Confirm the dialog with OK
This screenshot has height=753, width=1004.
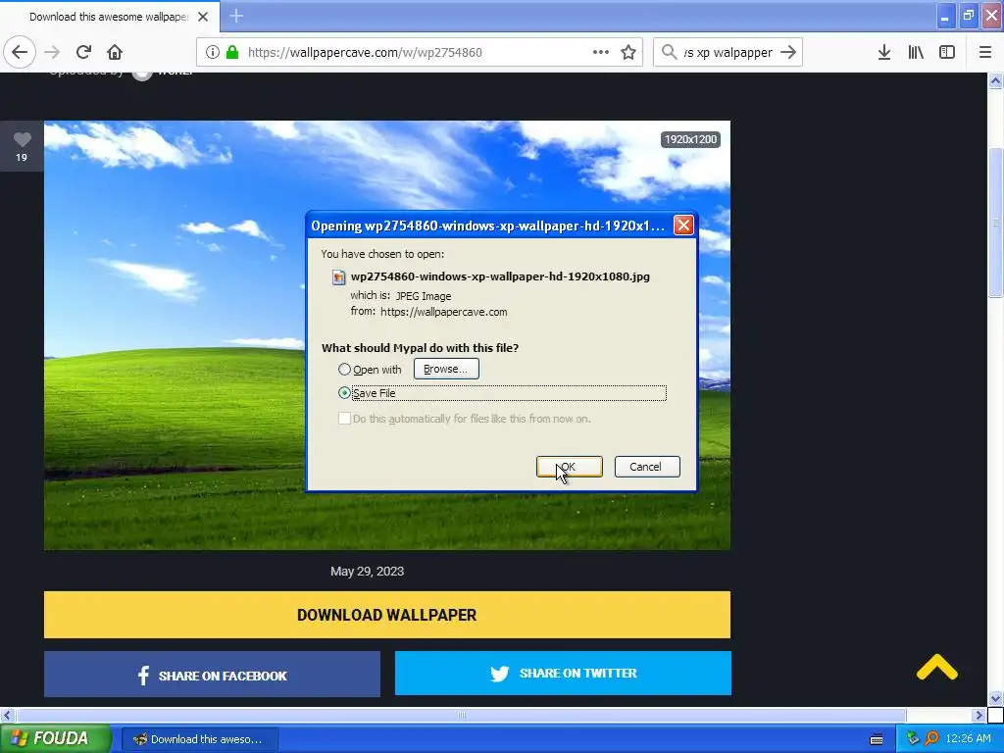tap(570, 467)
